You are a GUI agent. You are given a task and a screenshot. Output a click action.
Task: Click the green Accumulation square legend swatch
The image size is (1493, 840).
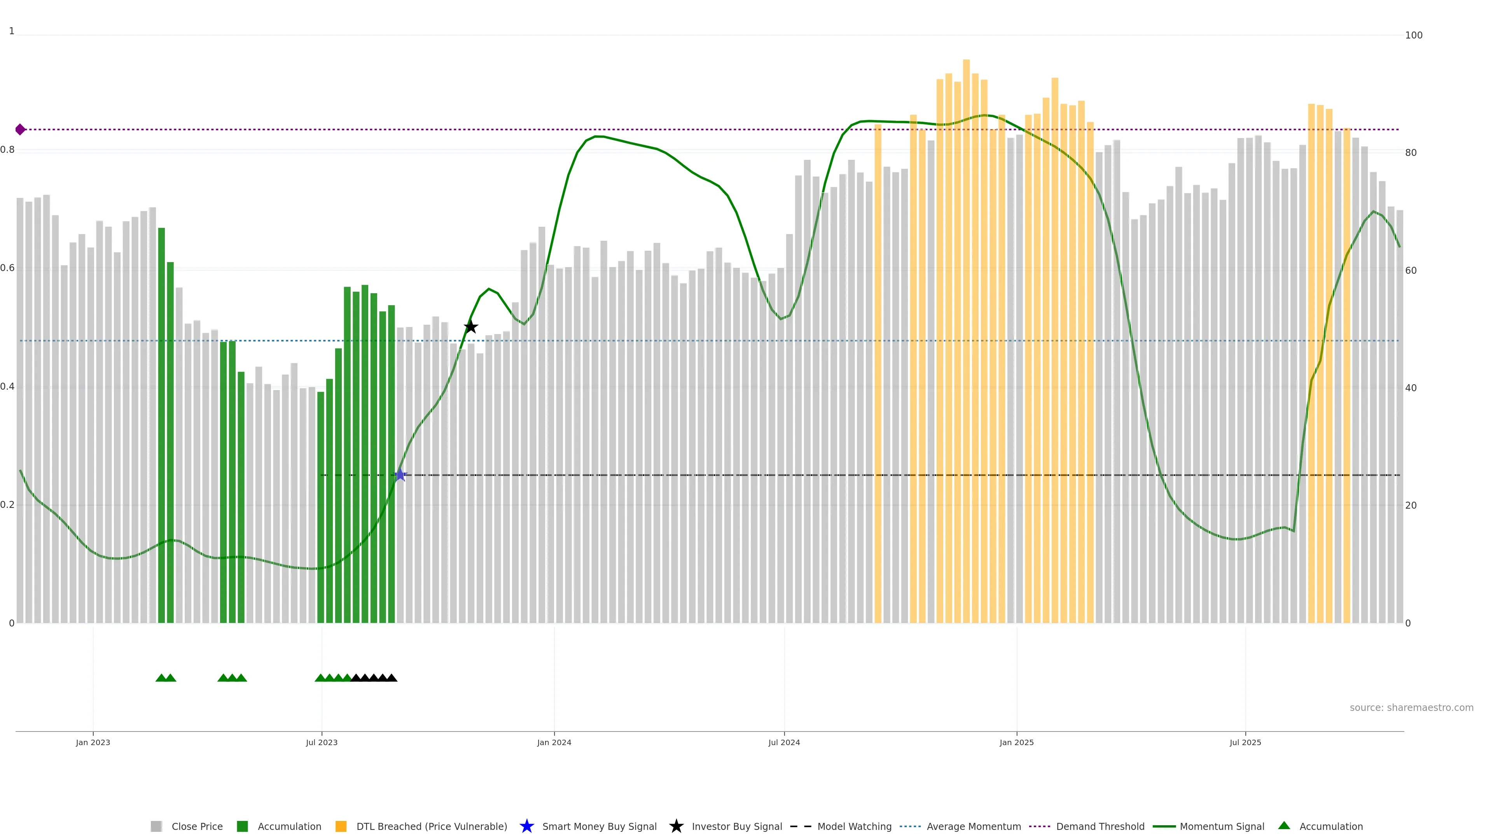pyautogui.click(x=242, y=826)
